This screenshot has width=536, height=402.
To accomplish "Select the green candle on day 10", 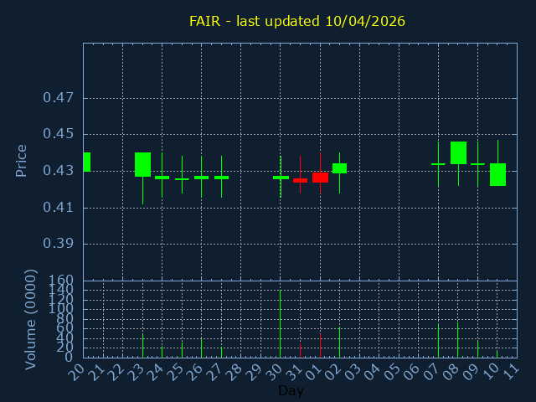I will coord(497,174).
